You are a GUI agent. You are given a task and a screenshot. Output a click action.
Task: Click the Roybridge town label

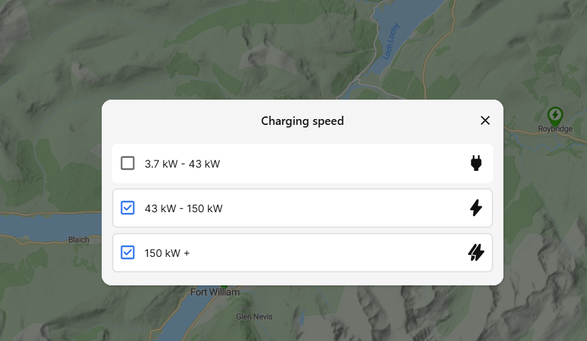point(555,129)
